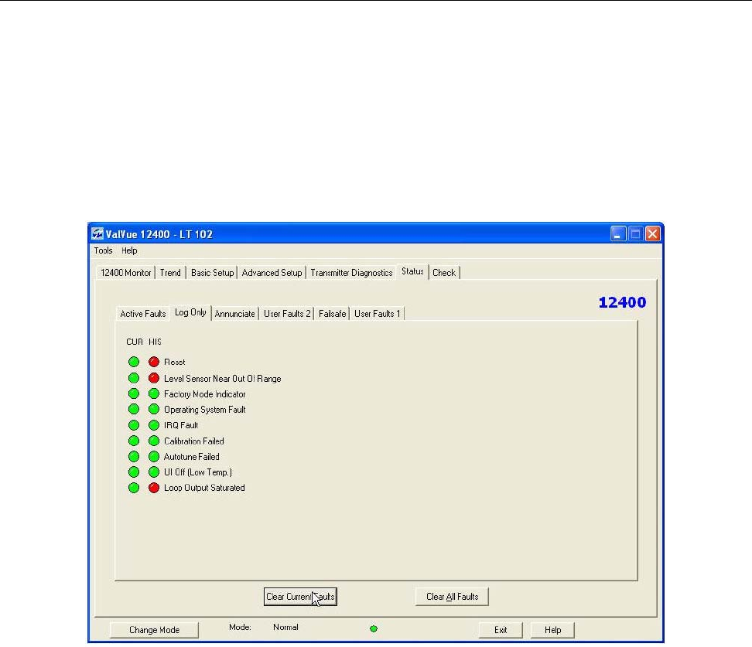Image resolution: width=752 pixels, height=647 pixels.
Task: Click HIS indicator for Operating System Fault
Action: coord(154,409)
